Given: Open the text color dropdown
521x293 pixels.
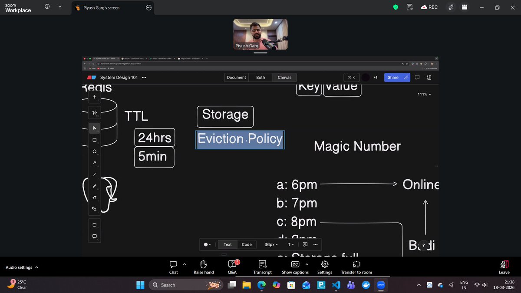Looking at the screenshot, I should coord(207,244).
